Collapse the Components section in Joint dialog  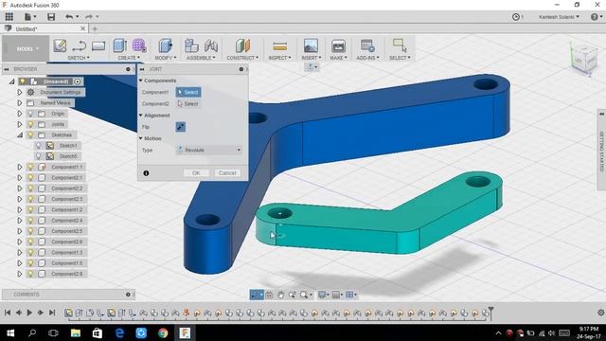tap(141, 81)
